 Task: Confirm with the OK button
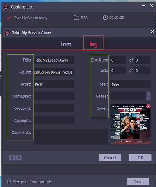pyautogui.click(x=140, y=157)
